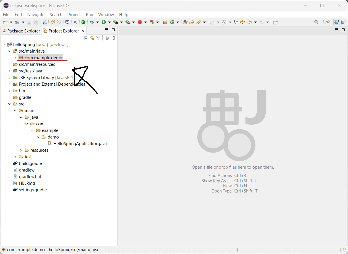The height and width of the screenshot is (254, 348).
Task: Run the helloSpring application with the Run icon
Action: pyautogui.click(x=104, y=22)
